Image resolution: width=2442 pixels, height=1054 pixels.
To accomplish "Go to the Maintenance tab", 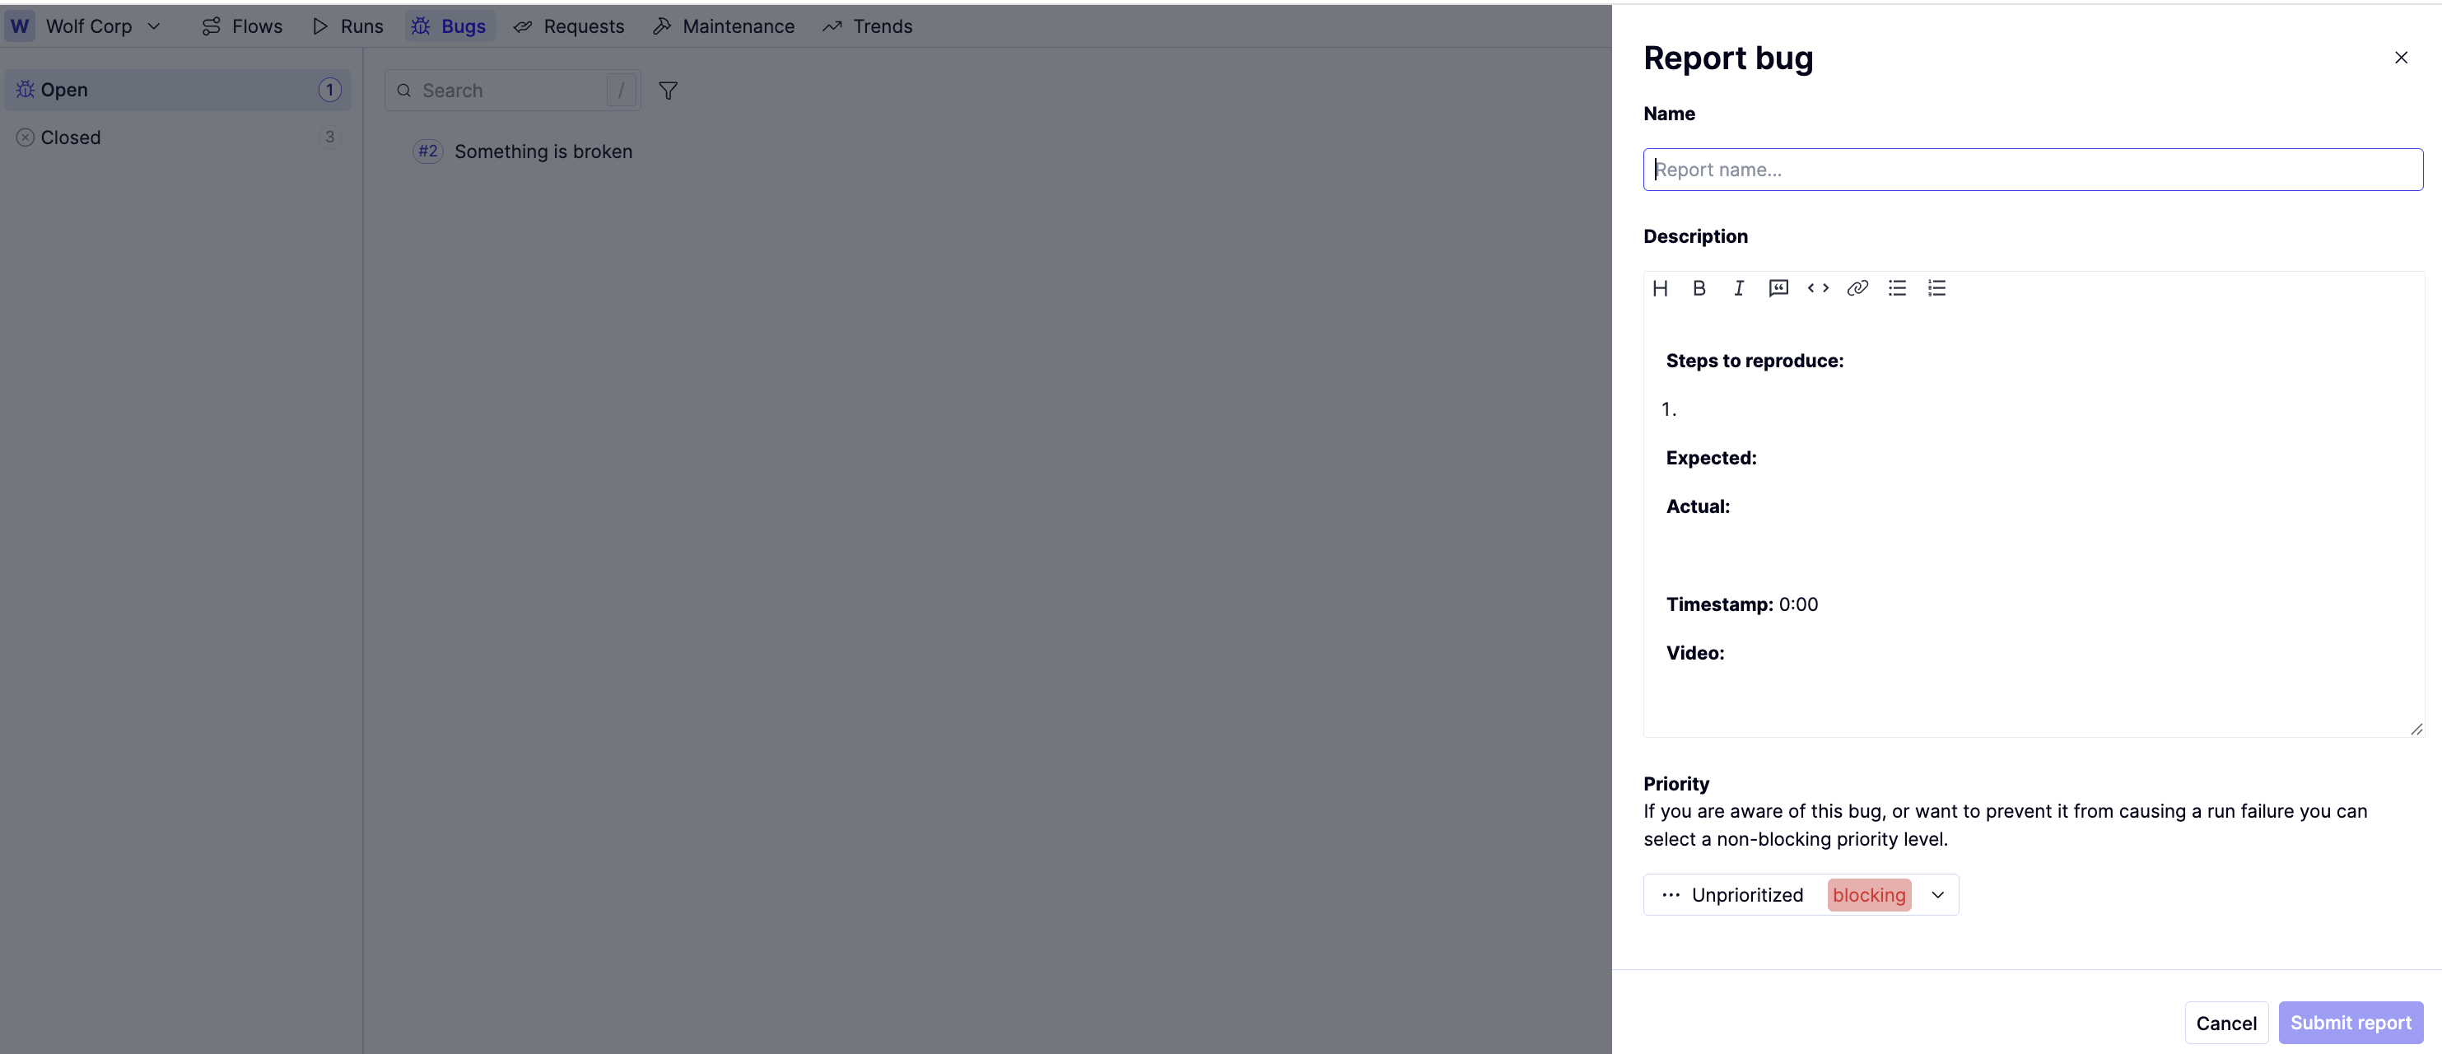I will [725, 26].
